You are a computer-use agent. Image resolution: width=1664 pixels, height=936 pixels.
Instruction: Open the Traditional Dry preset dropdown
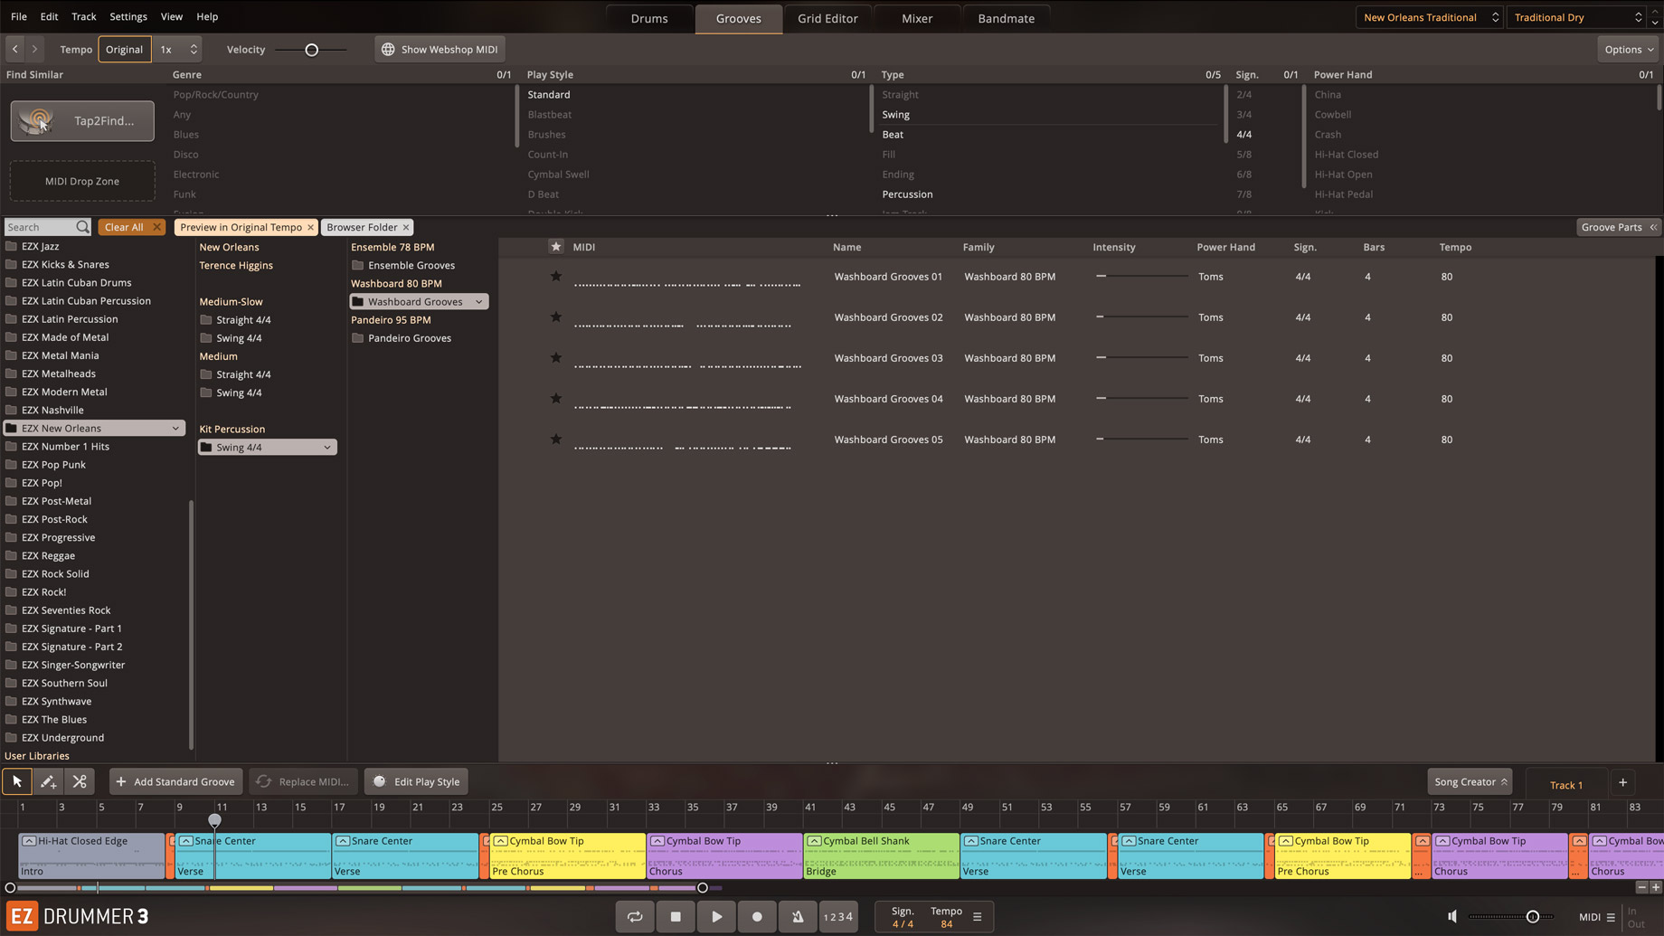click(1578, 17)
